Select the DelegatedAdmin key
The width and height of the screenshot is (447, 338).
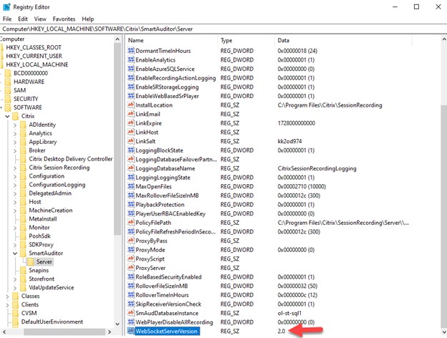[x=50, y=193]
